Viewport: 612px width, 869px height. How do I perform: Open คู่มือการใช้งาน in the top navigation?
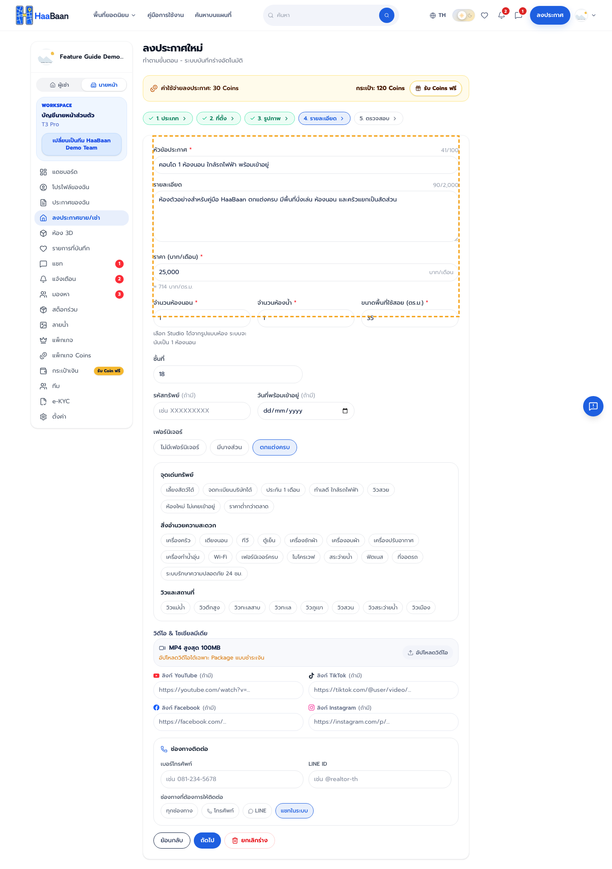[x=166, y=15]
